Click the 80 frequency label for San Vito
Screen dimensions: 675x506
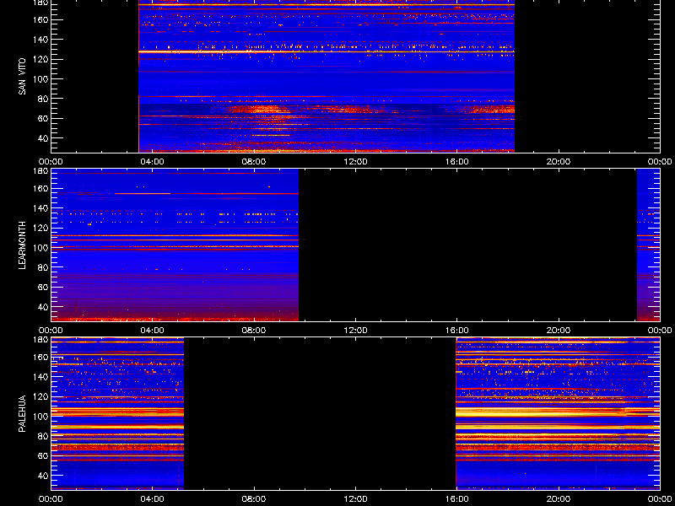[x=43, y=99]
